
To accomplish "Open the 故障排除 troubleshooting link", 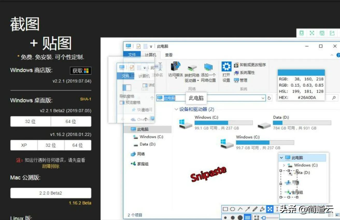I will point(51,166).
